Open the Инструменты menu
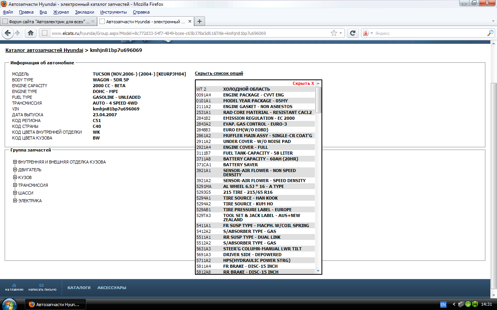Screen dimensions: 497x310 tap(113, 12)
